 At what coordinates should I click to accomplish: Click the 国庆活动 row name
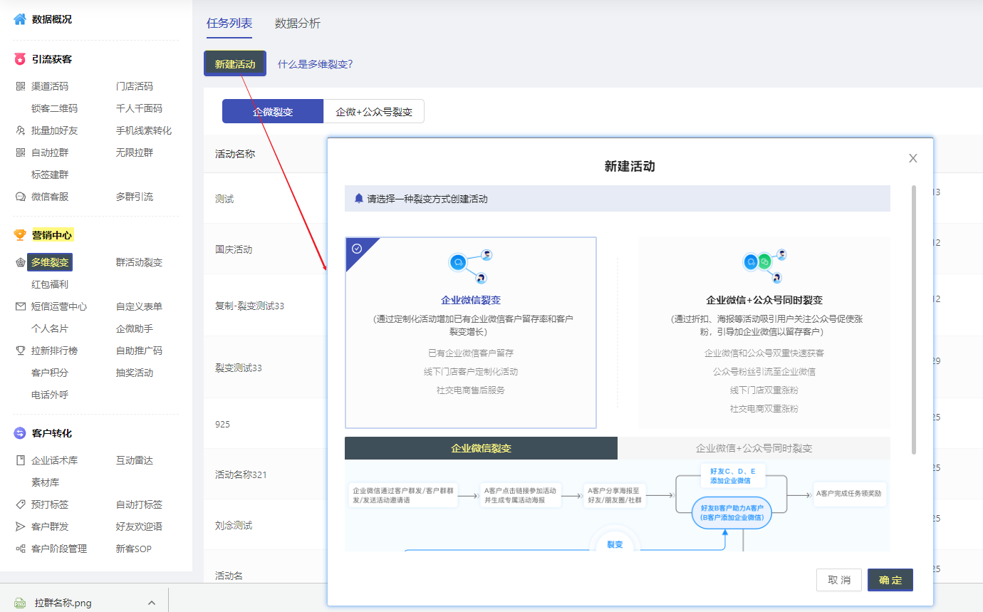point(234,249)
